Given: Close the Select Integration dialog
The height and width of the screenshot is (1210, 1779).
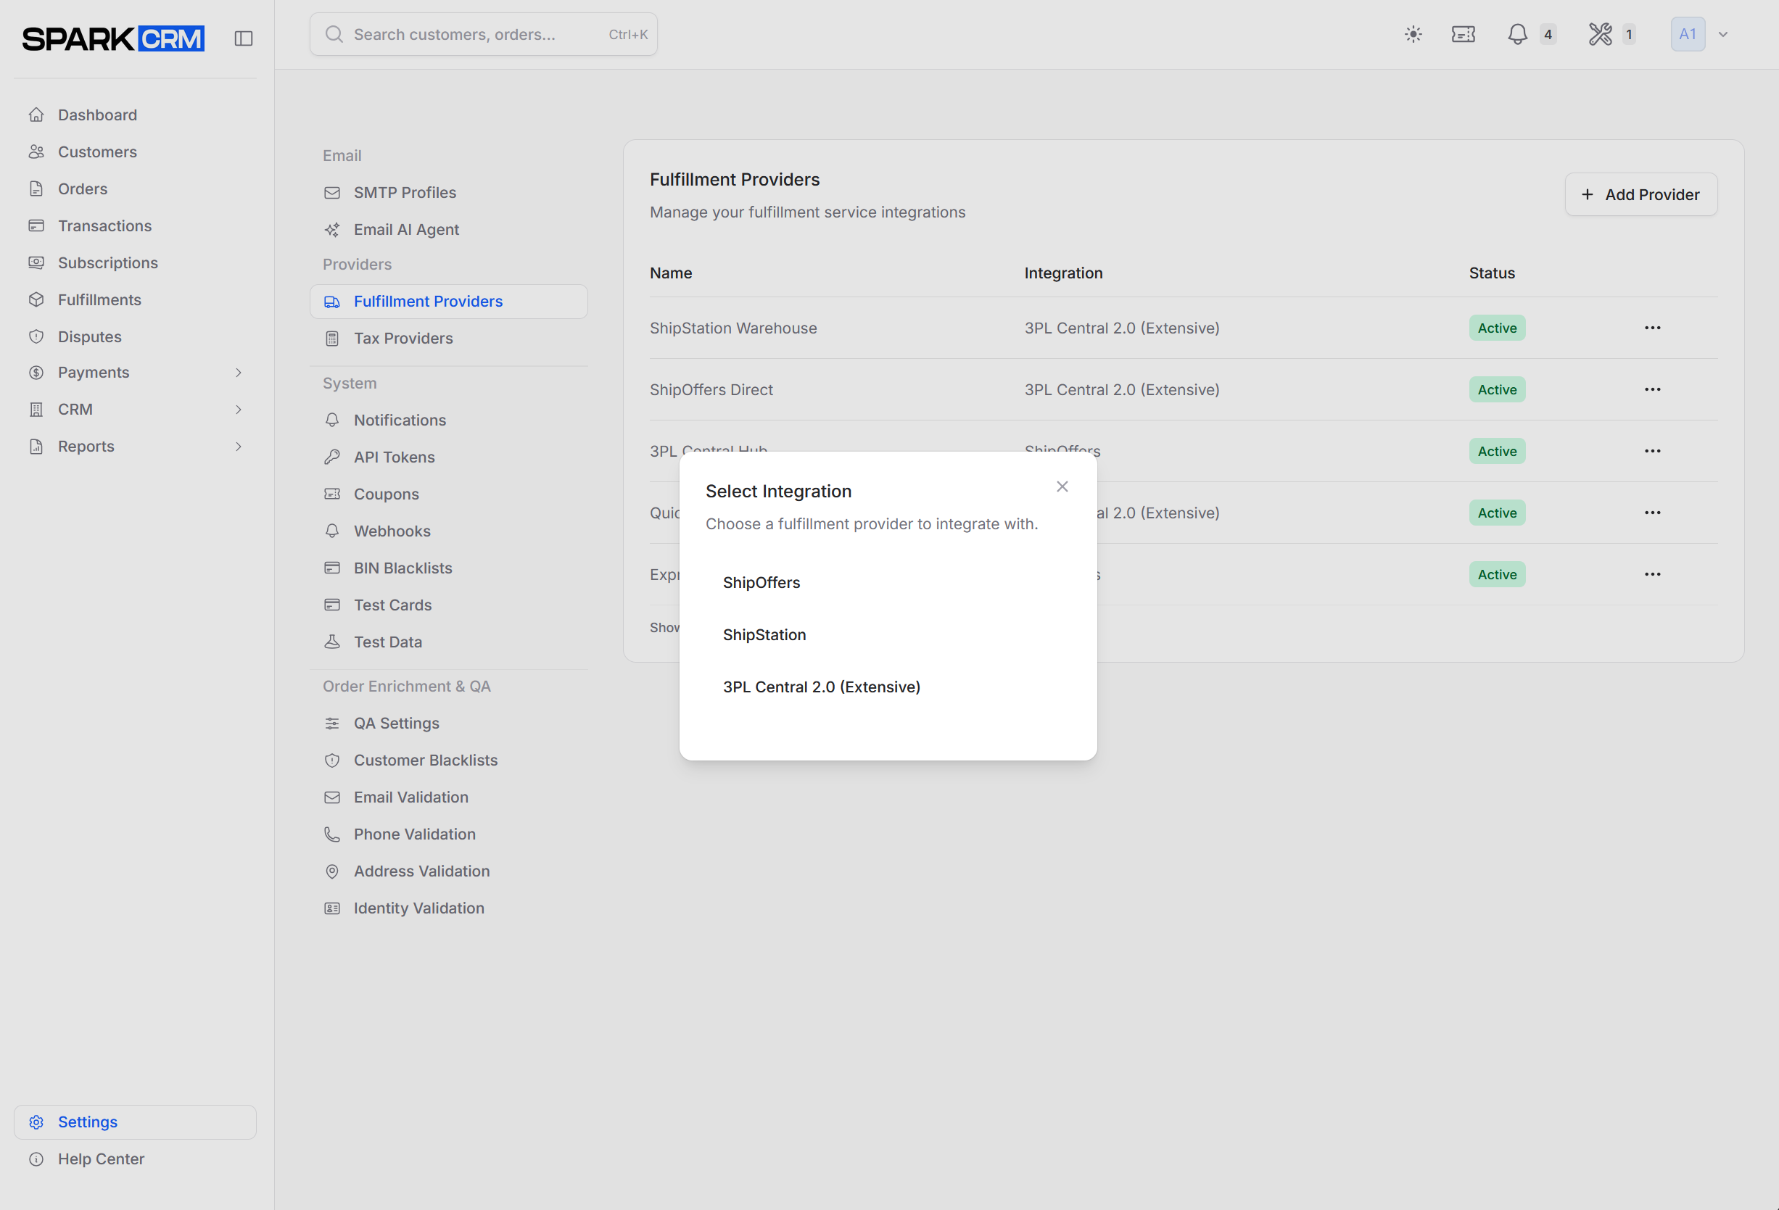Looking at the screenshot, I should point(1062,486).
